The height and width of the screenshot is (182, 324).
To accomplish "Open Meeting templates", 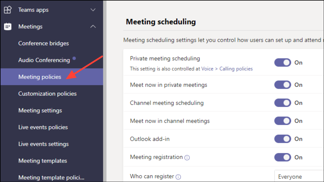I will coord(42,161).
